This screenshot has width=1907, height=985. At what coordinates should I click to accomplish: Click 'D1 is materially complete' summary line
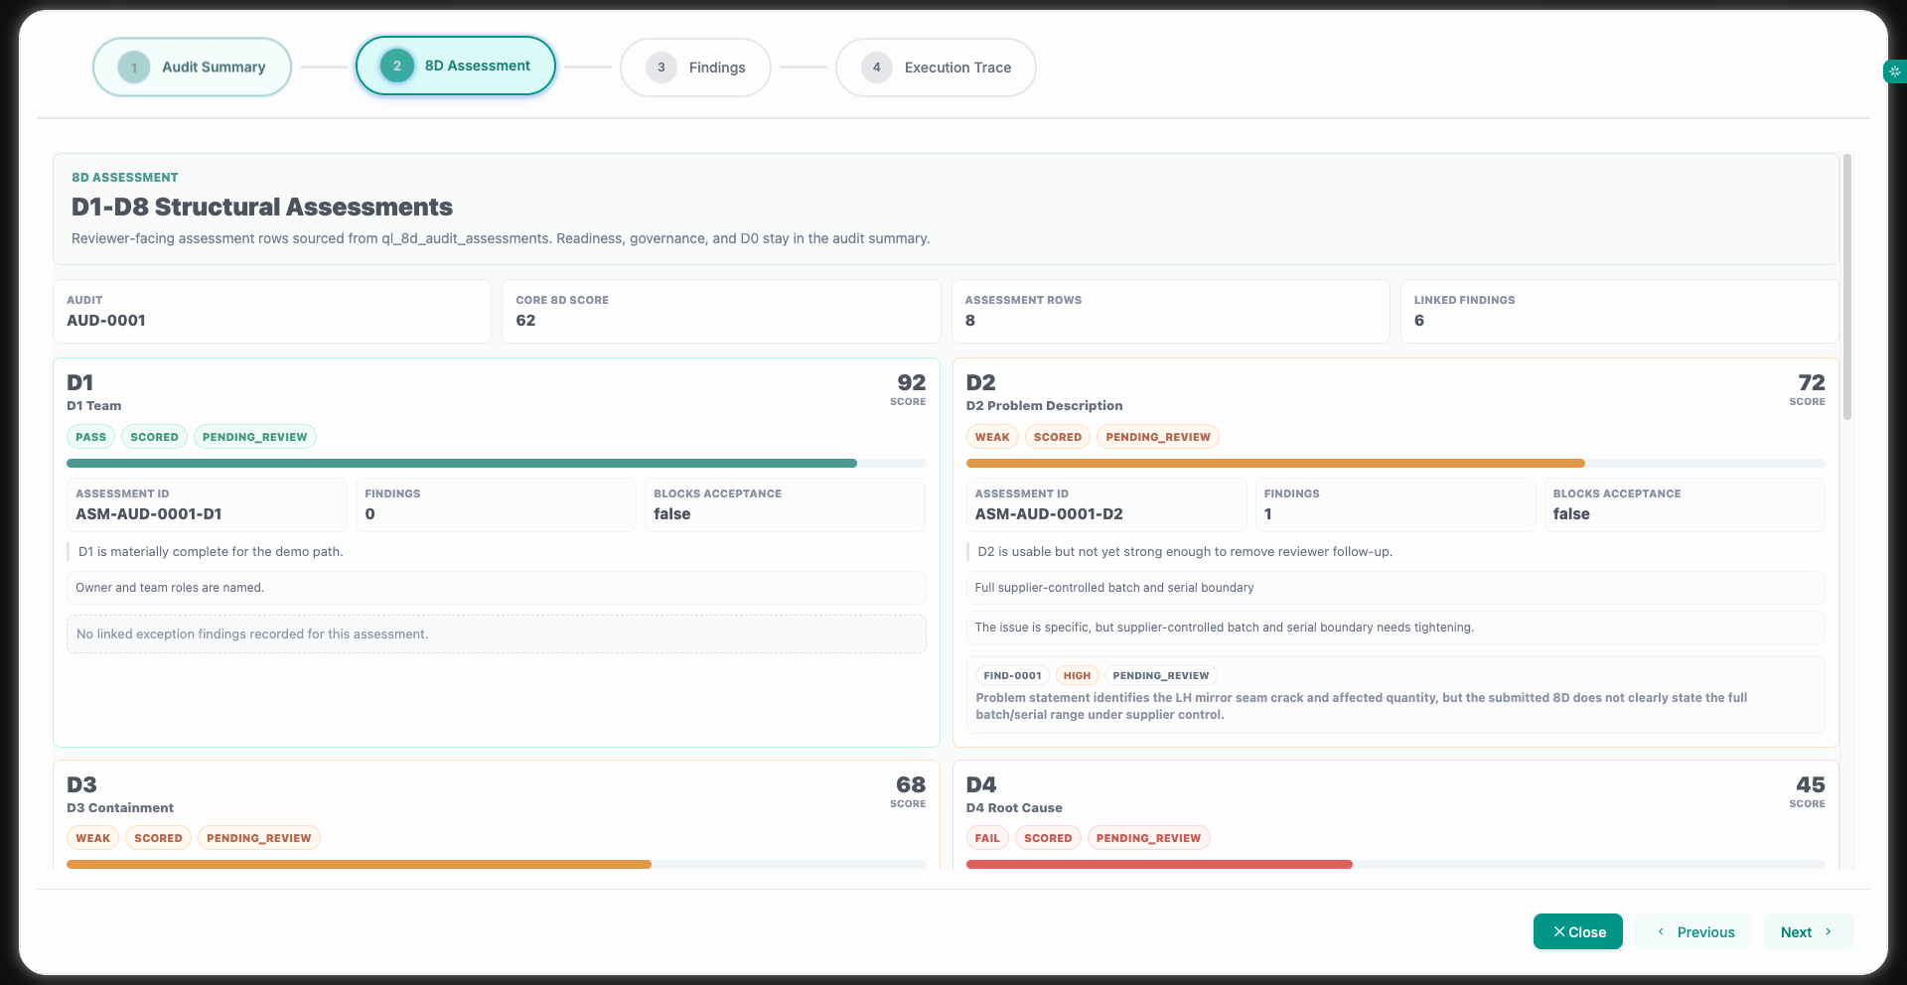[211, 552]
